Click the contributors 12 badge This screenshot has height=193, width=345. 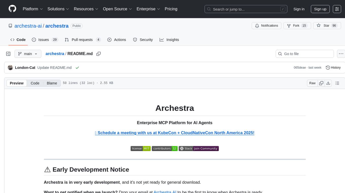[x=165, y=149]
